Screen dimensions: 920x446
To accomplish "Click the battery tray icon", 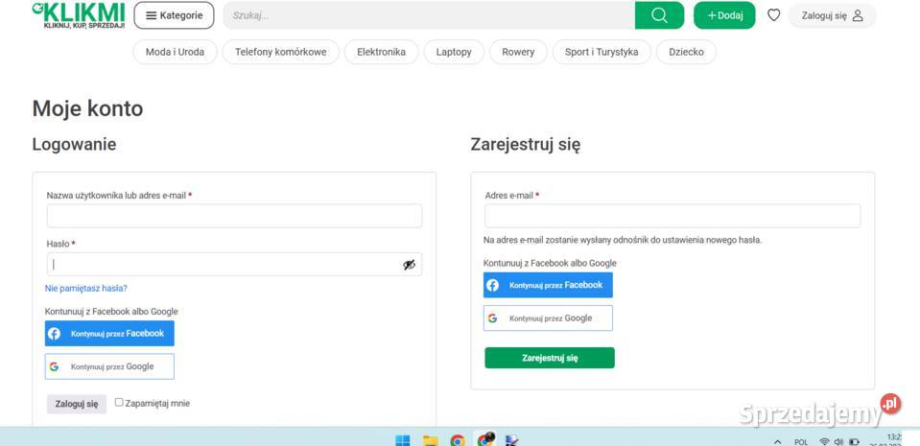I will (x=854, y=441).
